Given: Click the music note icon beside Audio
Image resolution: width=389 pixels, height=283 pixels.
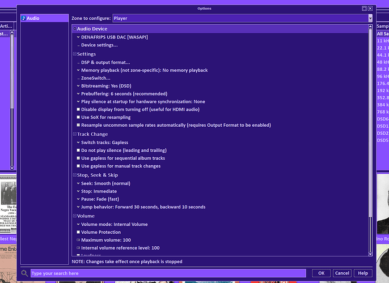Looking at the screenshot, I should pos(24,18).
